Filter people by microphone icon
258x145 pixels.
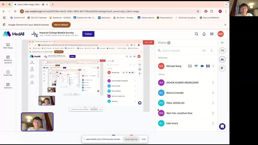coord(211,50)
